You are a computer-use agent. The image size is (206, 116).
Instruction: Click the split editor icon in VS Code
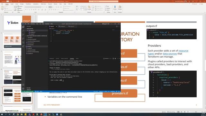coord(117,26)
